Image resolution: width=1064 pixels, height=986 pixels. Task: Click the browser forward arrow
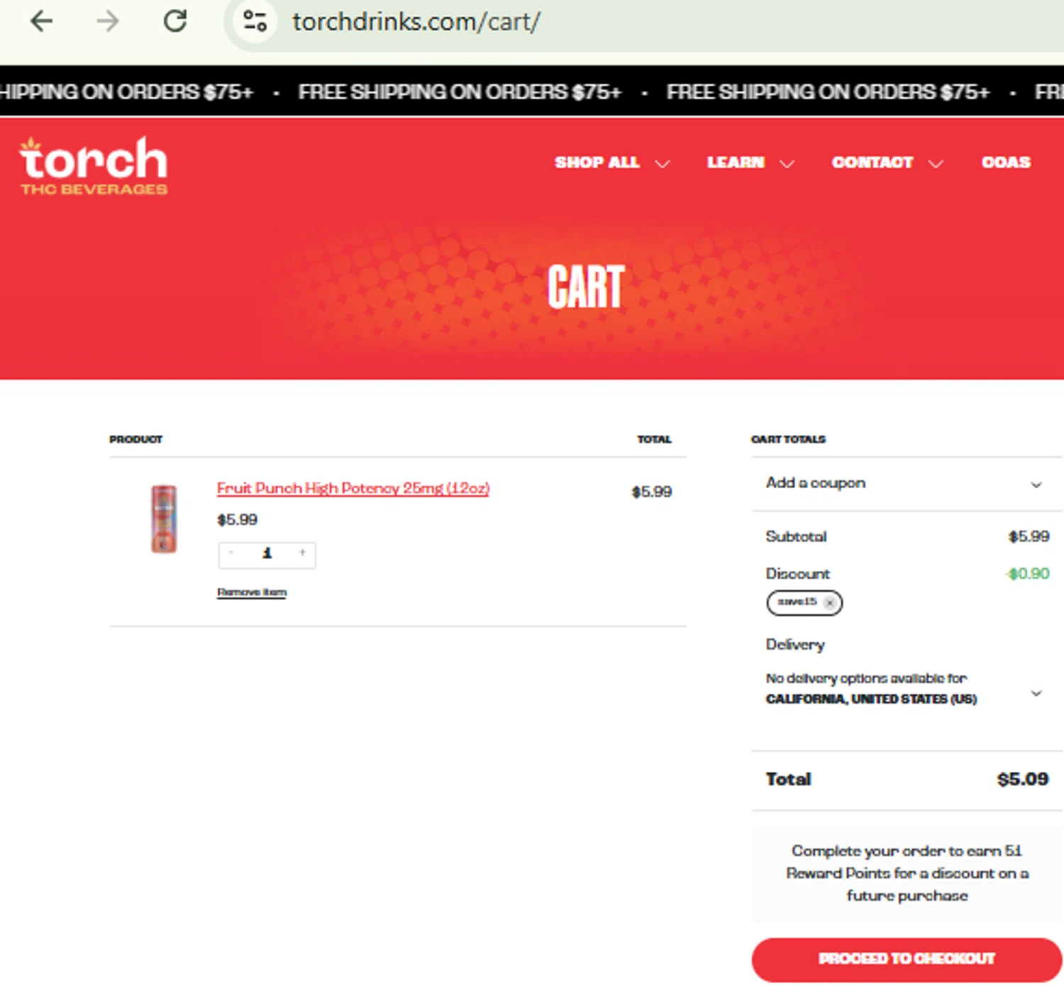108,21
